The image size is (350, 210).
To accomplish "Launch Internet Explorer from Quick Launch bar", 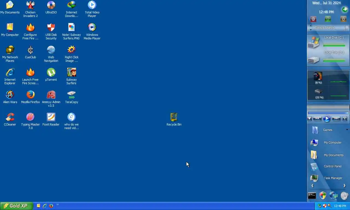I will (45, 206).
